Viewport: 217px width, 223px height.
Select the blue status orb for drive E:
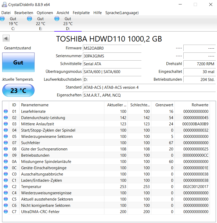(x=29, y=19)
